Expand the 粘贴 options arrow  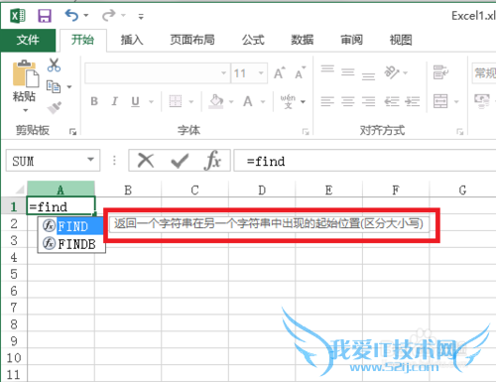(x=25, y=110)
